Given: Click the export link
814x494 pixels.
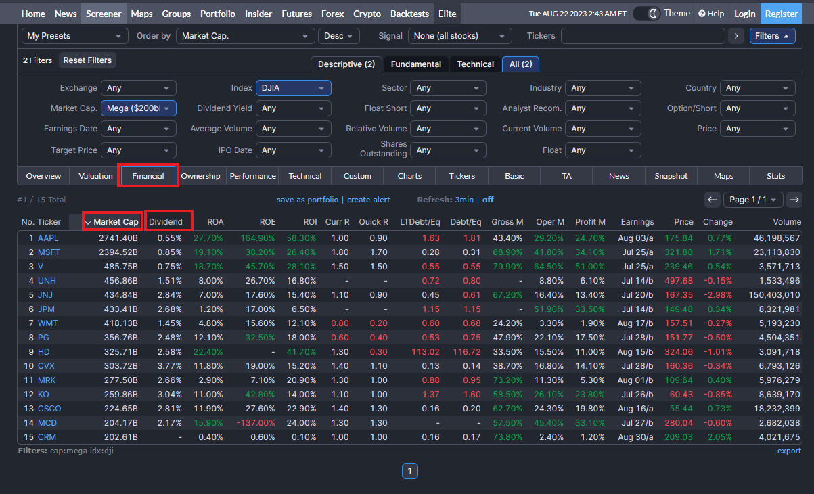Looking at the screenshot, I should [789, 451].
